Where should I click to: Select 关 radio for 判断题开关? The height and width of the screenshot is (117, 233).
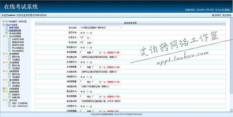tap(88, 77)
